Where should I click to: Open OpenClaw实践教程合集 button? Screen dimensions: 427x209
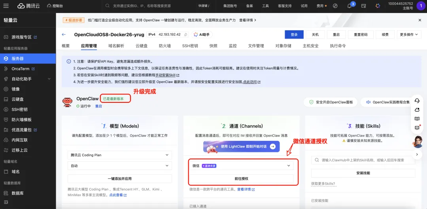point(387,102)
